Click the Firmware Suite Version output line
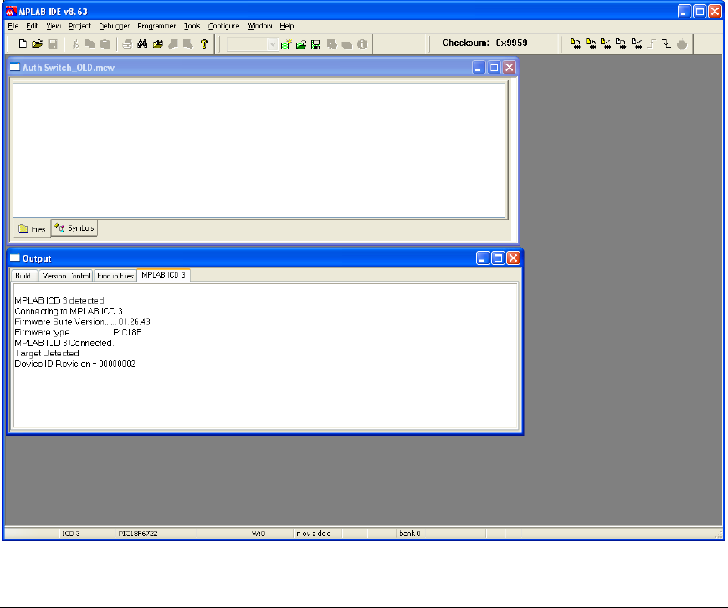 pos(82,322)
